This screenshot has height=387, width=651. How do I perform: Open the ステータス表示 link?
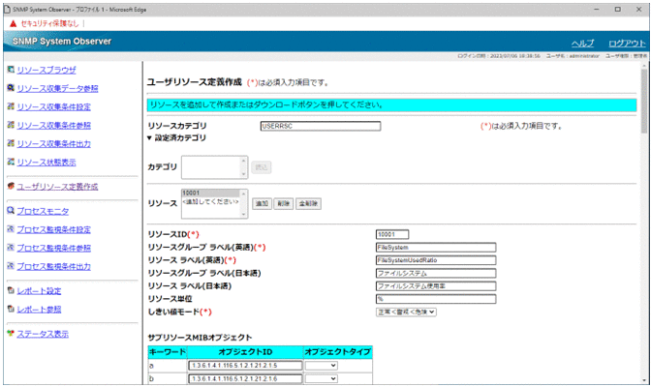click(x=43, y=334)
